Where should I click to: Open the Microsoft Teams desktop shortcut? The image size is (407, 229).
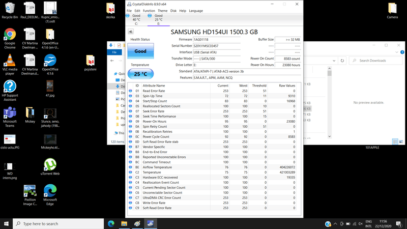(10, 117)
